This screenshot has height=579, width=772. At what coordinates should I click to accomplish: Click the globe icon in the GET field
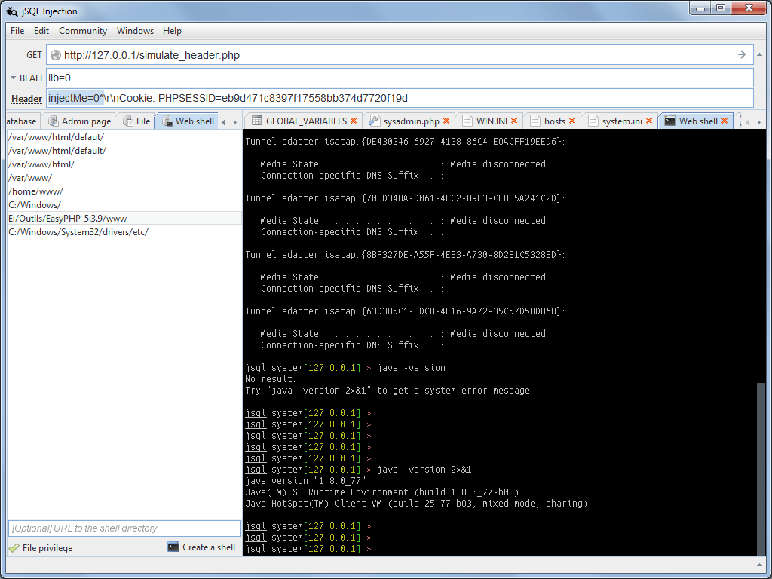(x=55, y=54)
